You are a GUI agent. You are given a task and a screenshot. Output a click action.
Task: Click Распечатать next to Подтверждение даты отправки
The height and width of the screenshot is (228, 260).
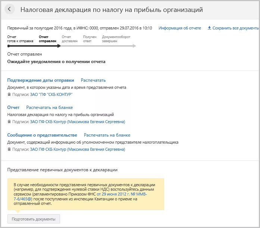tap(93, 80)
